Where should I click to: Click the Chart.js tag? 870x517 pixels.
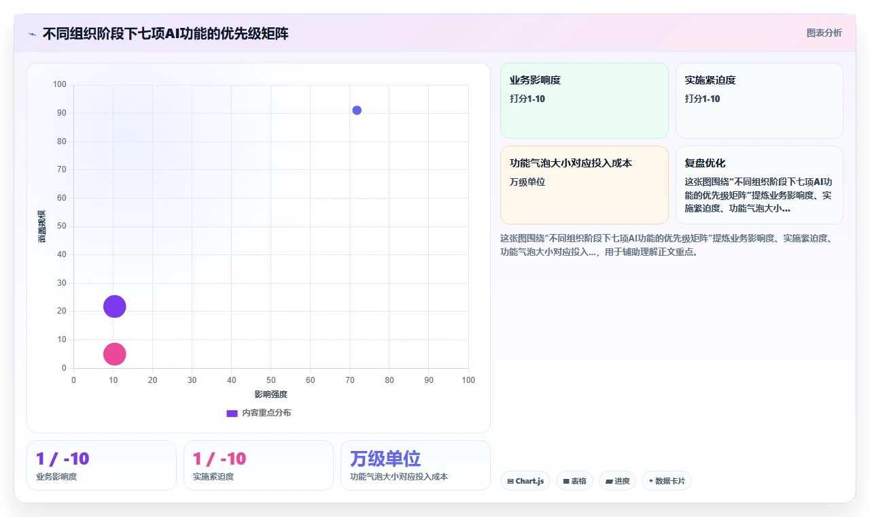click(x=525, y=481)
